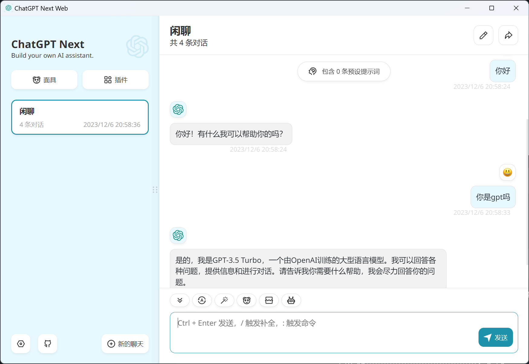The height and width of the screenshot is (364, 529).
Task: Click the ChatGPT Next sidebar heading
Action: click(x=48, y=44)
